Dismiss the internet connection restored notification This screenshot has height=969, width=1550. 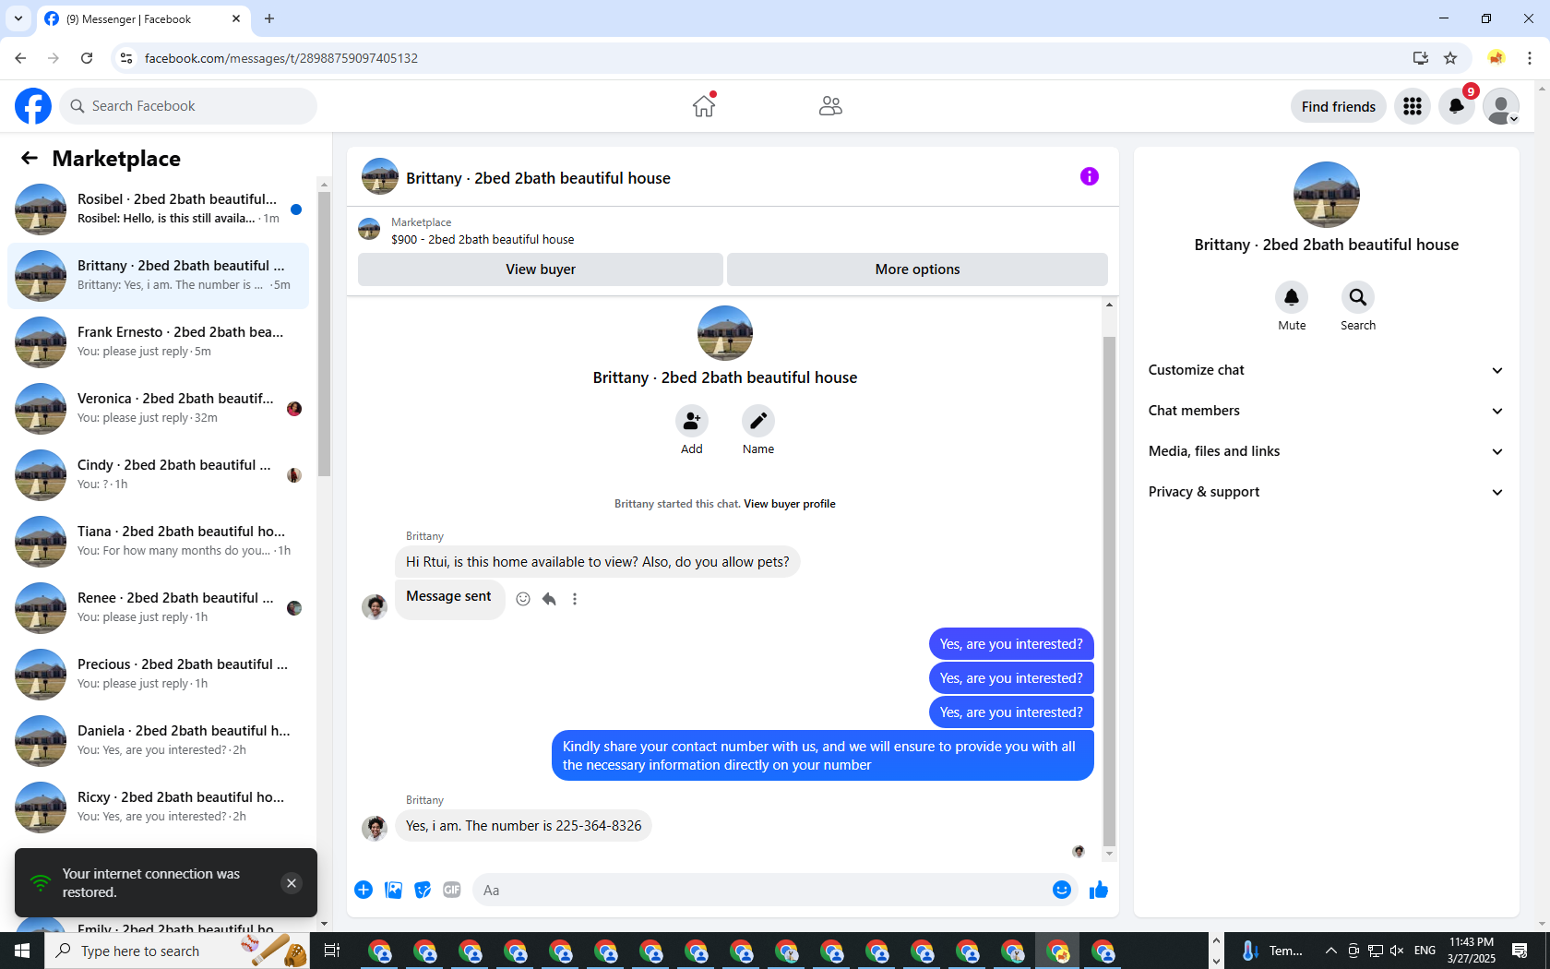[x=292, y=883]
